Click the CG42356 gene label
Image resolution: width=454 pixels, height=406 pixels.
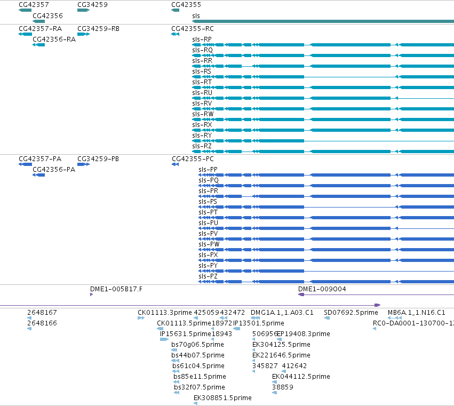pos(47,15)
